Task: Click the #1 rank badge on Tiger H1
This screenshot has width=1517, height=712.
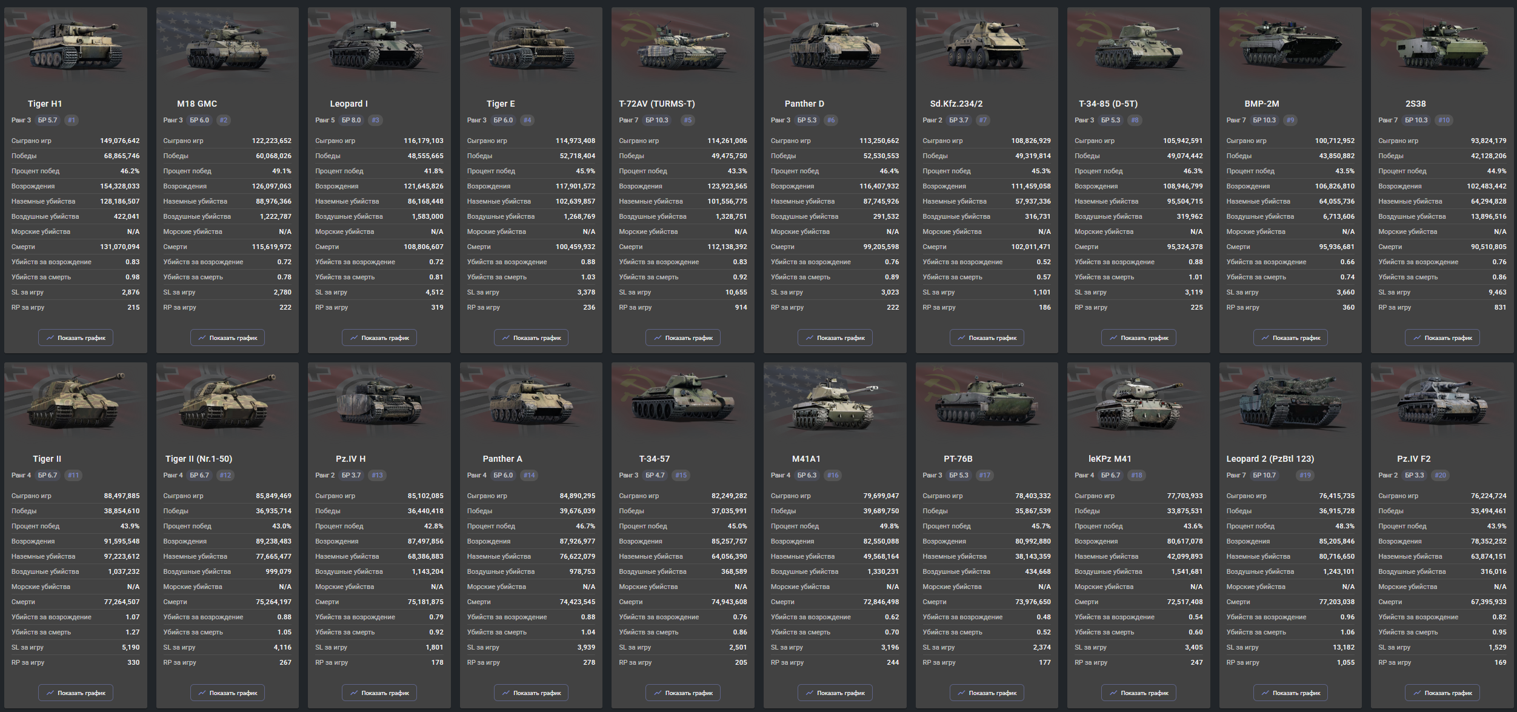Action: tap(72, 120)
